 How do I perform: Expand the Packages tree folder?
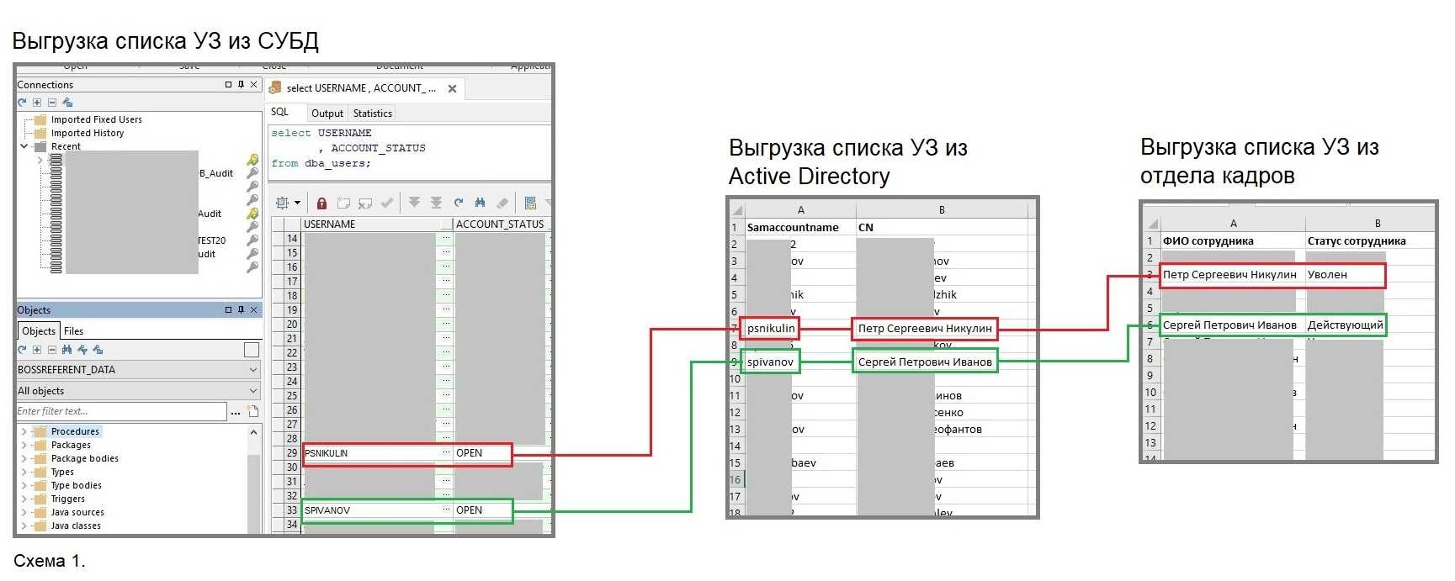point(24,445)
